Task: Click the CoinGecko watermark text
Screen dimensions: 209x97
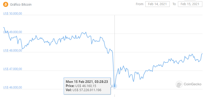Action: (193, 84)
